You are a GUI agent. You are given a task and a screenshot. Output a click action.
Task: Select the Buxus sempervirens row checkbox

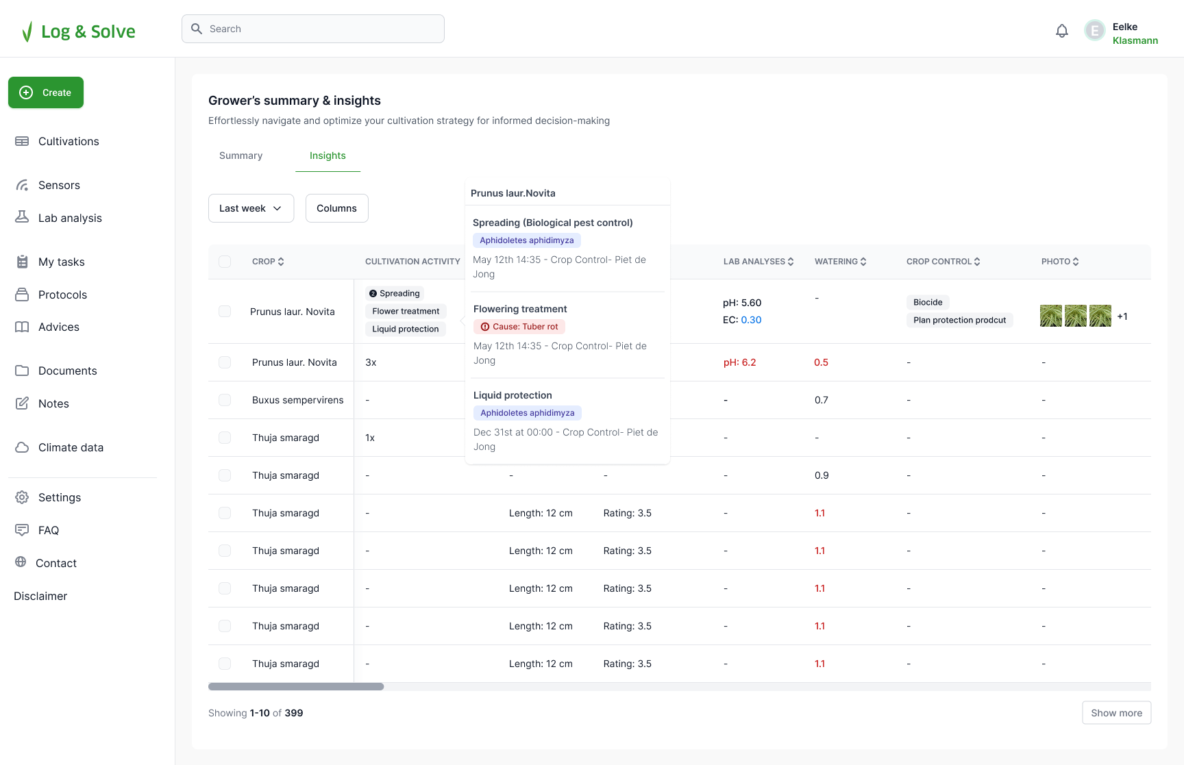point(225,400)
